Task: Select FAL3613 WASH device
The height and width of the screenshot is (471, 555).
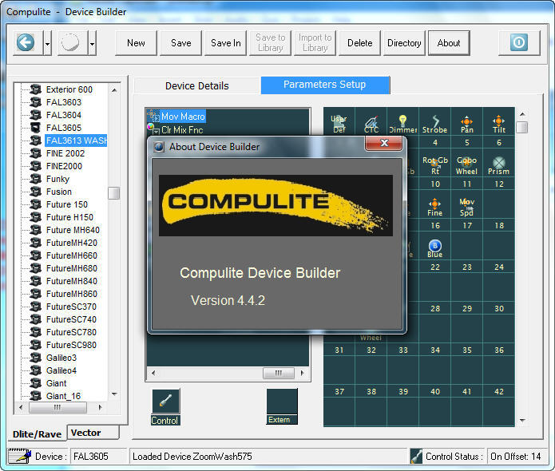Action: click(x=77, y=141)
